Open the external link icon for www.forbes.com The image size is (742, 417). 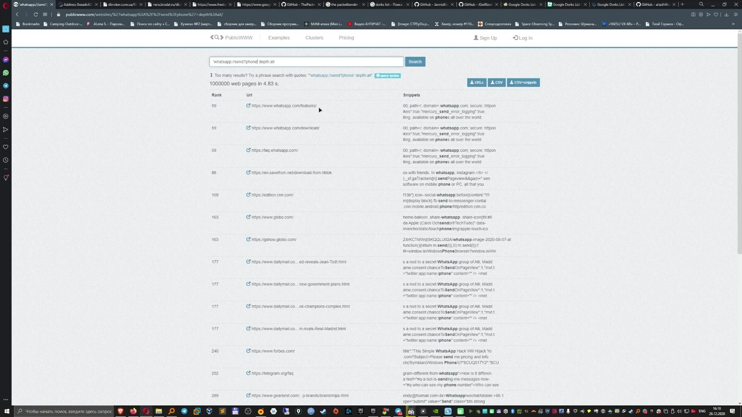click(248, 351)
